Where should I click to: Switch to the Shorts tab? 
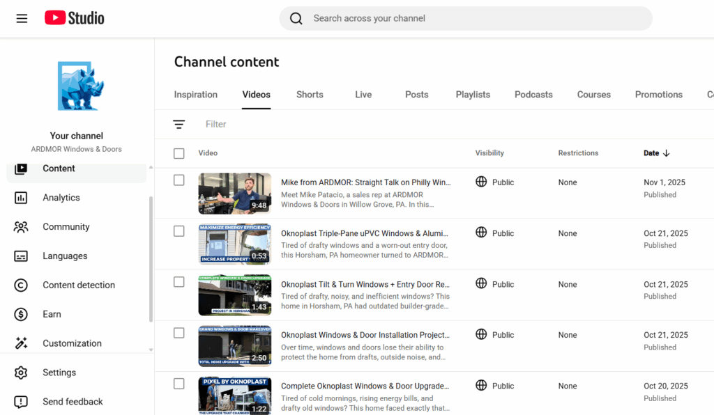tap(310, 95)
